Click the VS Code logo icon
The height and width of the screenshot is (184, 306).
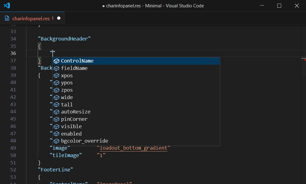(x=7, y=6)
